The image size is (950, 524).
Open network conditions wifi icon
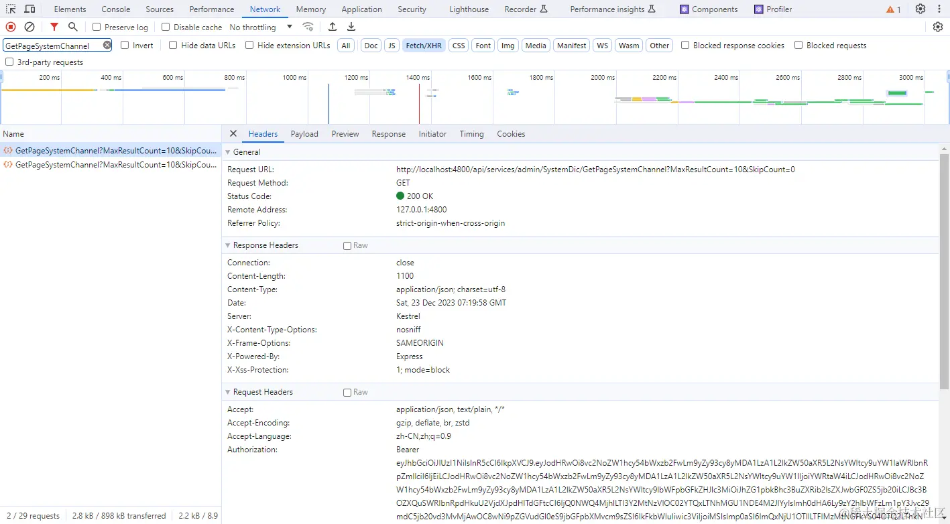pos(308,27)
